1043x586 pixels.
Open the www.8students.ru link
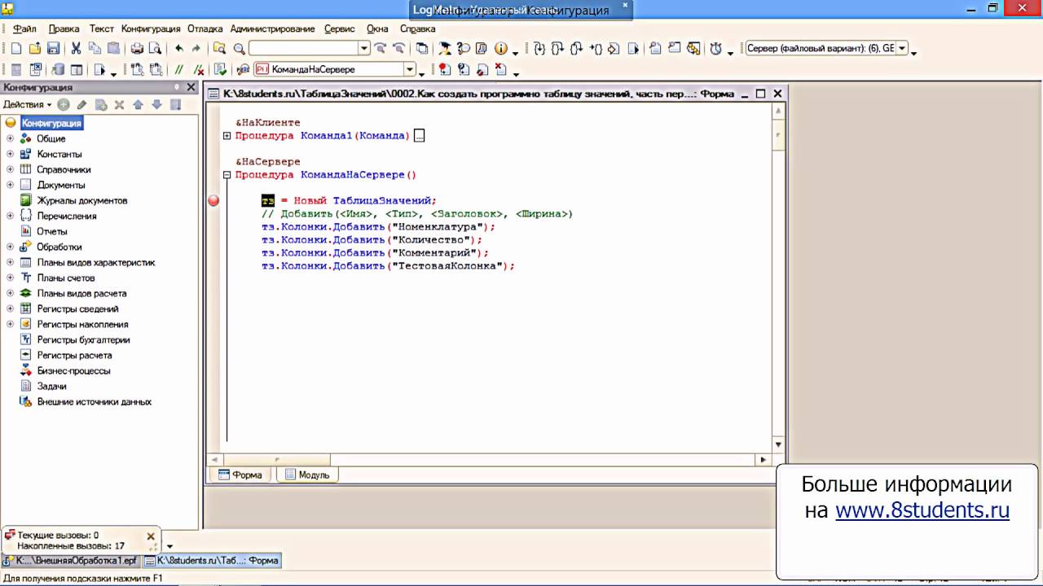click(922, 510)
